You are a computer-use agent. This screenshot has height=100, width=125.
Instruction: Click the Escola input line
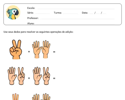pos(76,9)
